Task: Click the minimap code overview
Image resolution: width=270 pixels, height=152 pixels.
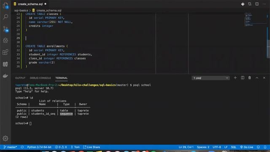Action: point(256,19)
